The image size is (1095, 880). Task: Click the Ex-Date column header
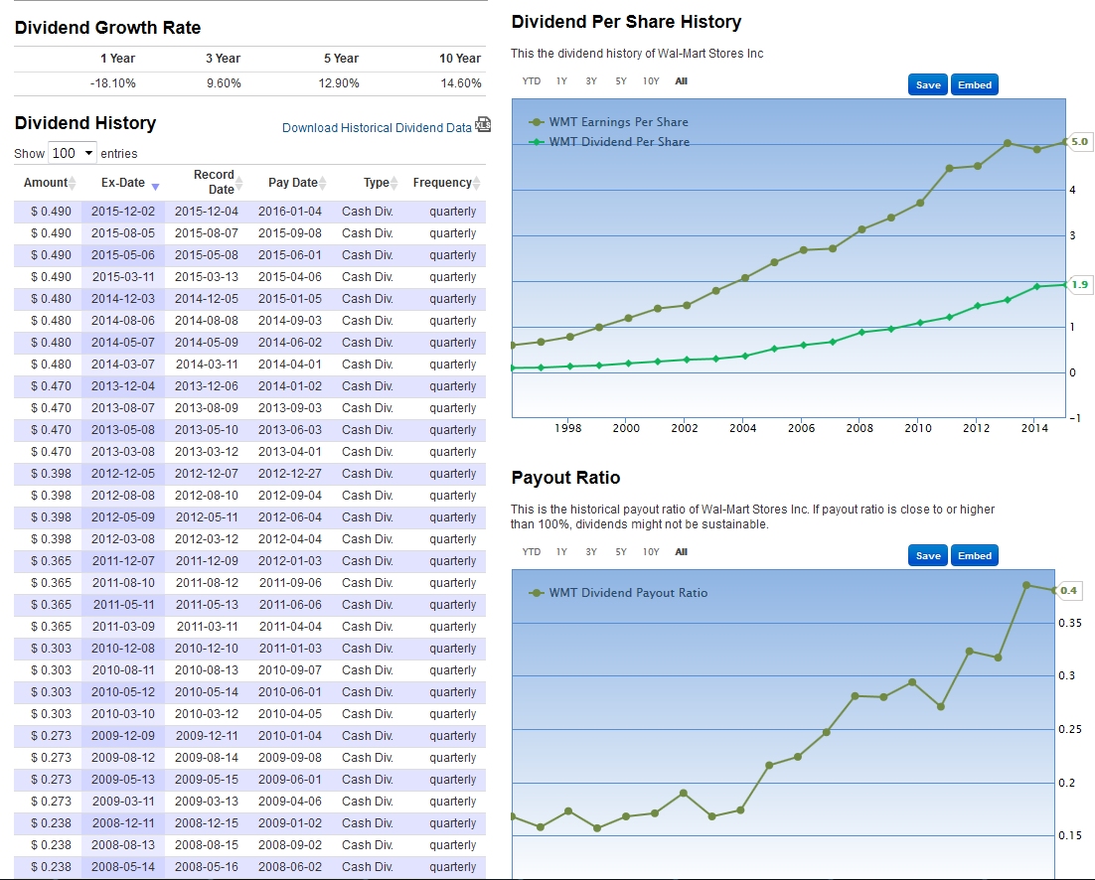123,183
